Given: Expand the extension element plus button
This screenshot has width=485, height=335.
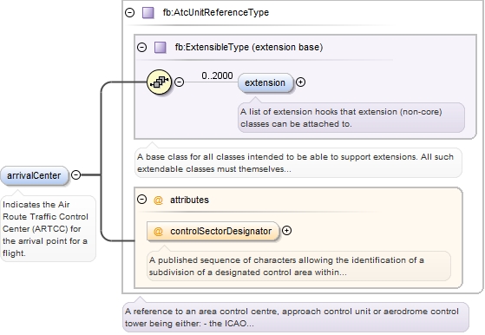Looking at the screenshot, I should click(x=300, y=82).
